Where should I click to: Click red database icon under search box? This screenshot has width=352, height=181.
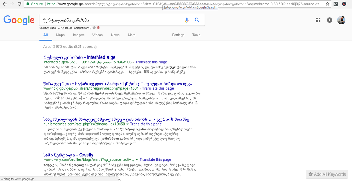(x=98, y=28)
